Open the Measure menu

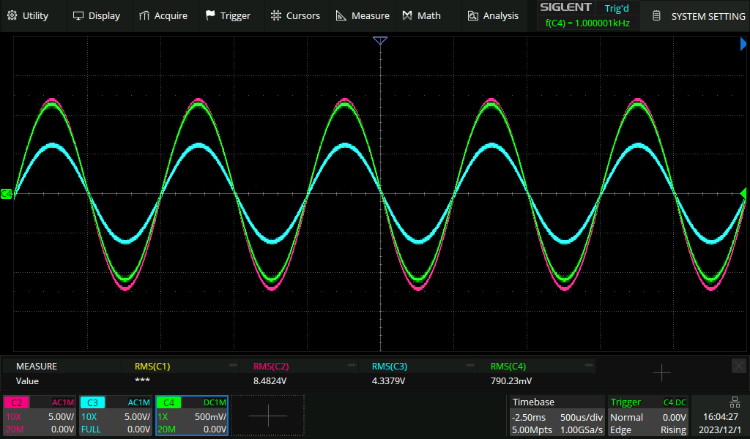click(363, 16)
